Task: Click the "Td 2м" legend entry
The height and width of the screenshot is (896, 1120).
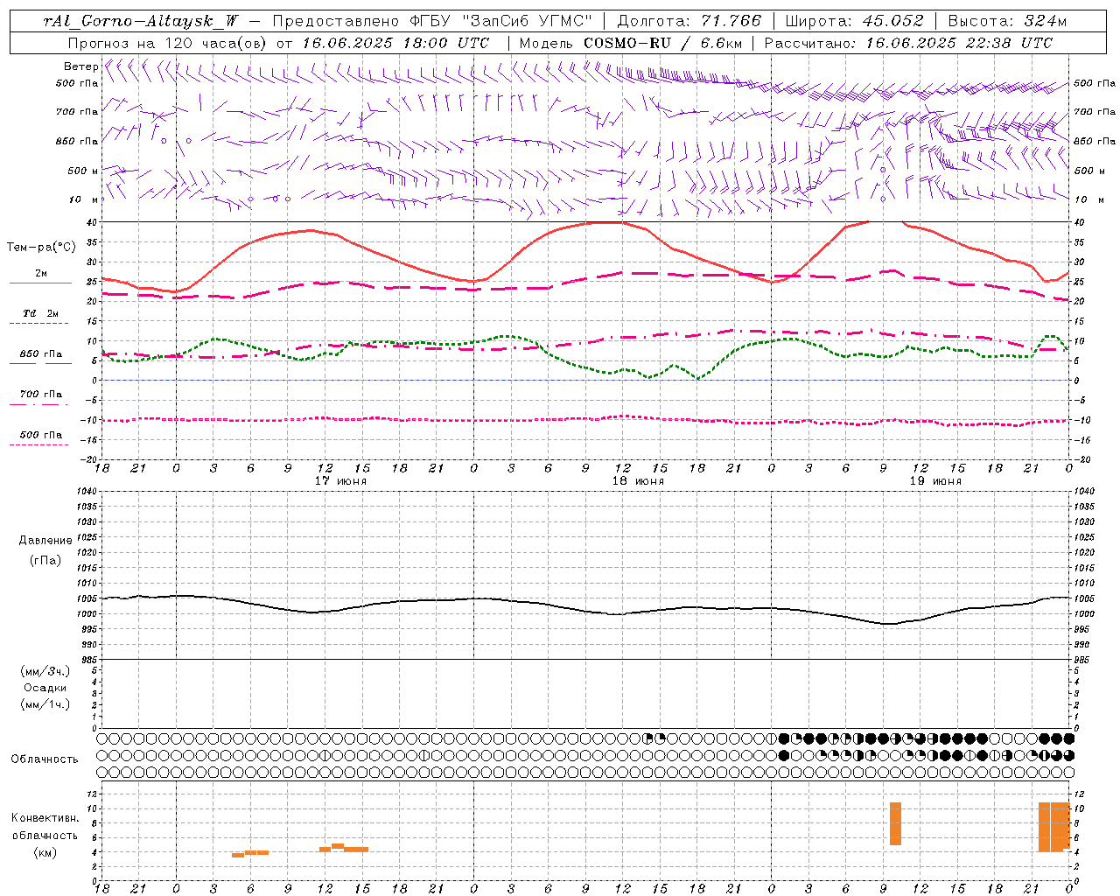Action: [x=41, y=313]
